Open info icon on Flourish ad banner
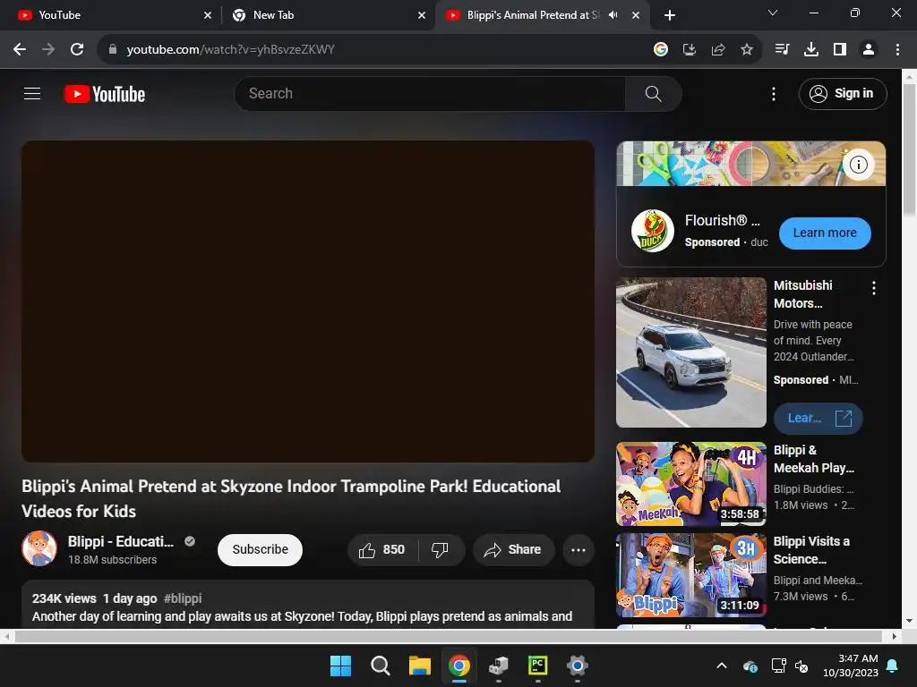Image resolution: width=917 pixels, height=687 pixels. tap(858, 165)
